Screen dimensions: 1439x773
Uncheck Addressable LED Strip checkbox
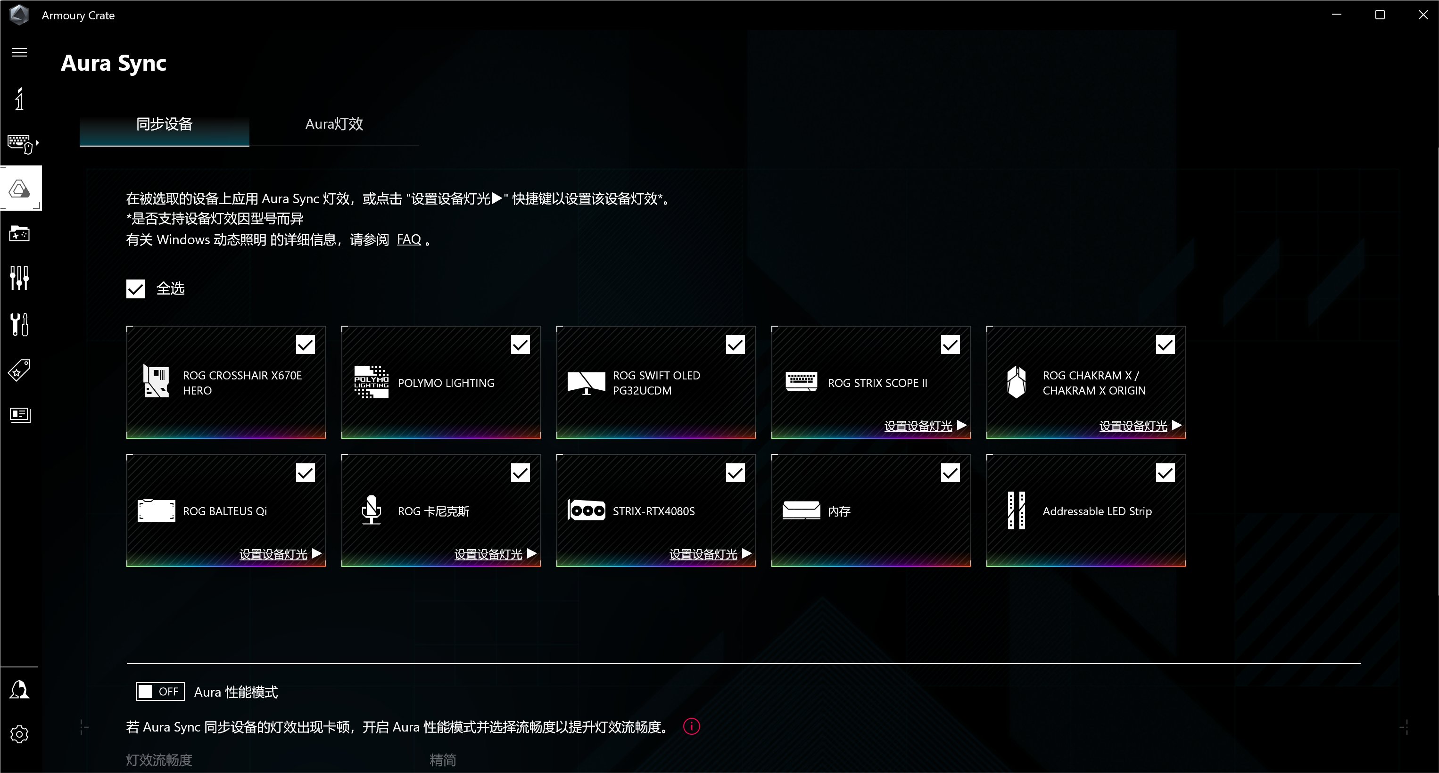(1166, 473)
